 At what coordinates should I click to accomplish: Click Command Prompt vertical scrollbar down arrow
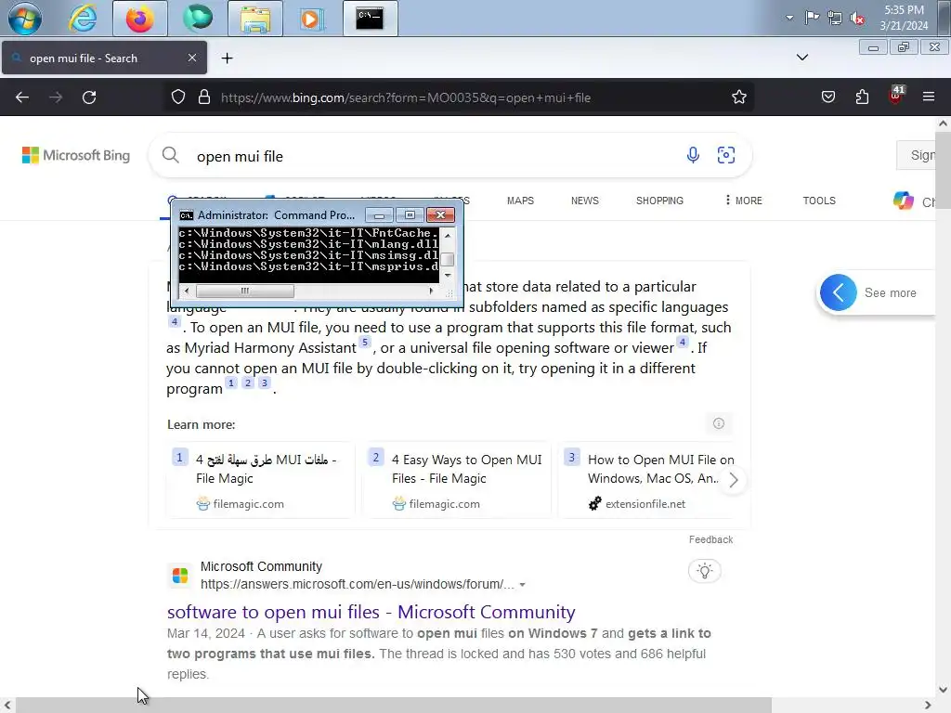pos(448,275)
